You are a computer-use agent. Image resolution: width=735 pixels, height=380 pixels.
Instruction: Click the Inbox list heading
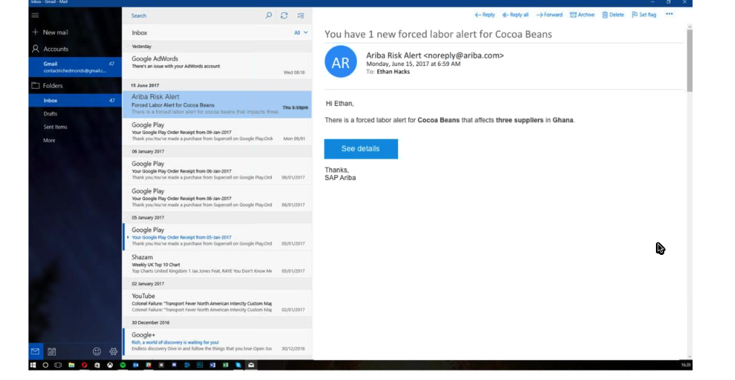point(140,33)
